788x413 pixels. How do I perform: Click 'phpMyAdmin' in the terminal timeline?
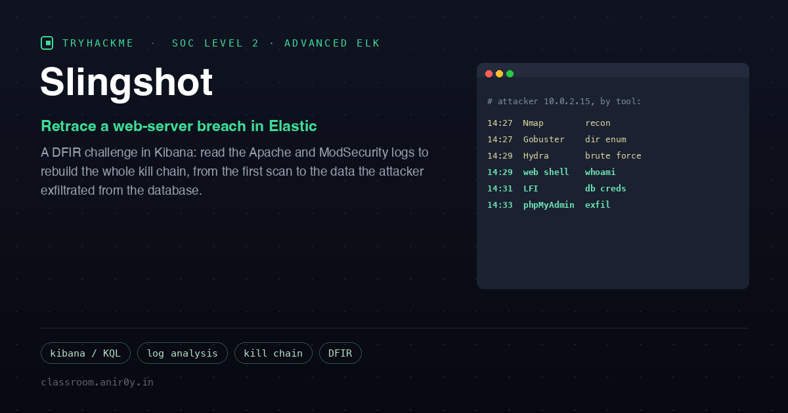[x=549, y=205]
